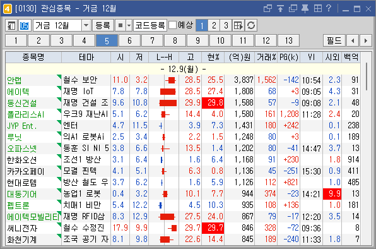Select the 대동기어 stock name

click(22, 194)
